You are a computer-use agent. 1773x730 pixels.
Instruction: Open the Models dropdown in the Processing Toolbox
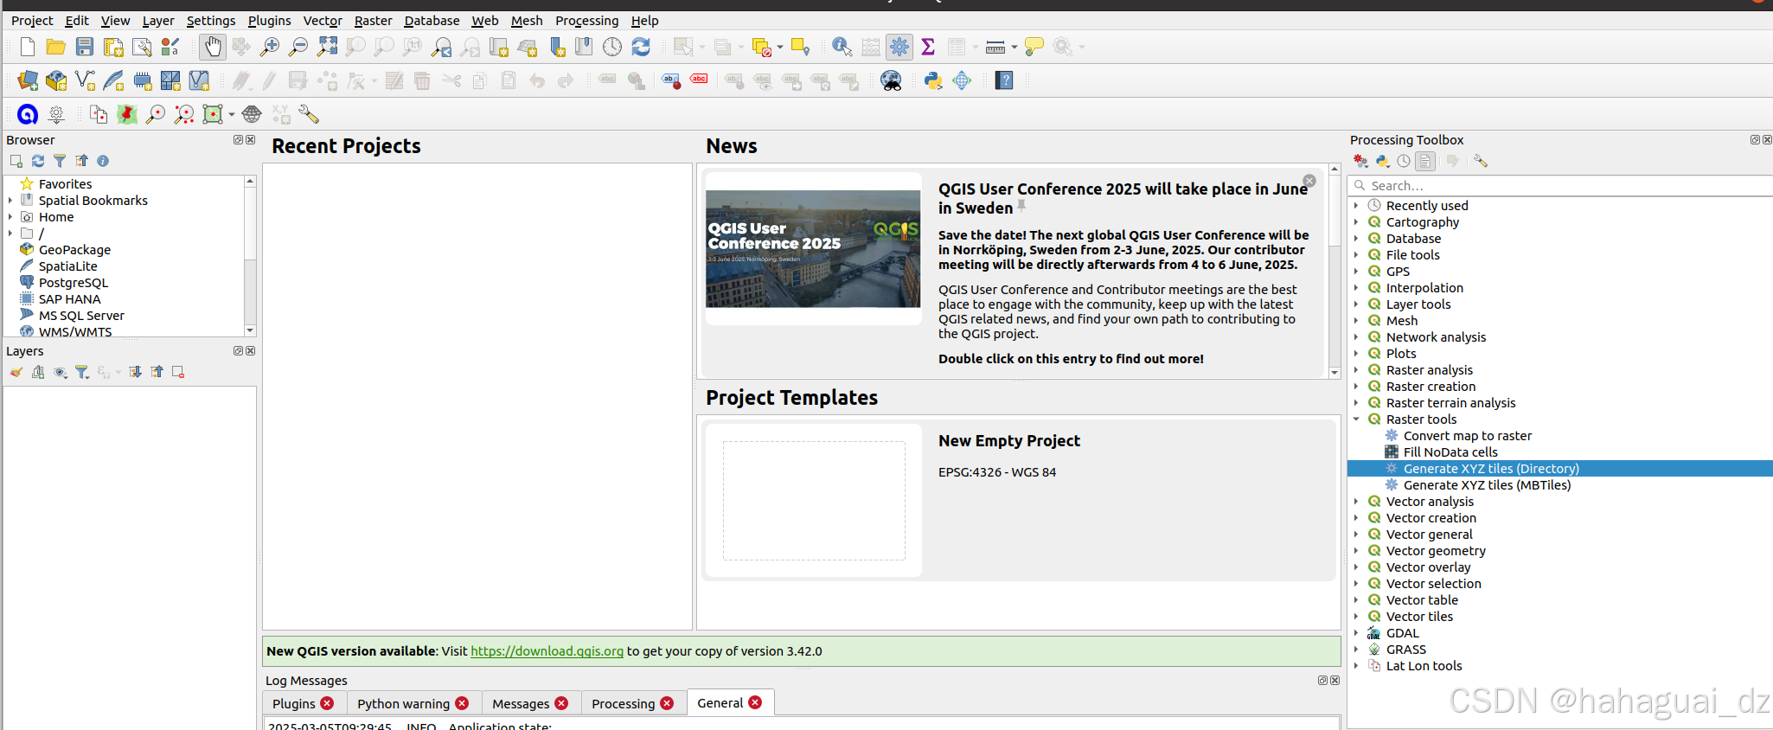point(1360,161)
